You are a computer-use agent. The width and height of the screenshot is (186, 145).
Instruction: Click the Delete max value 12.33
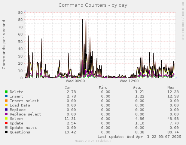pyautogui.click(x=173, y=92)
